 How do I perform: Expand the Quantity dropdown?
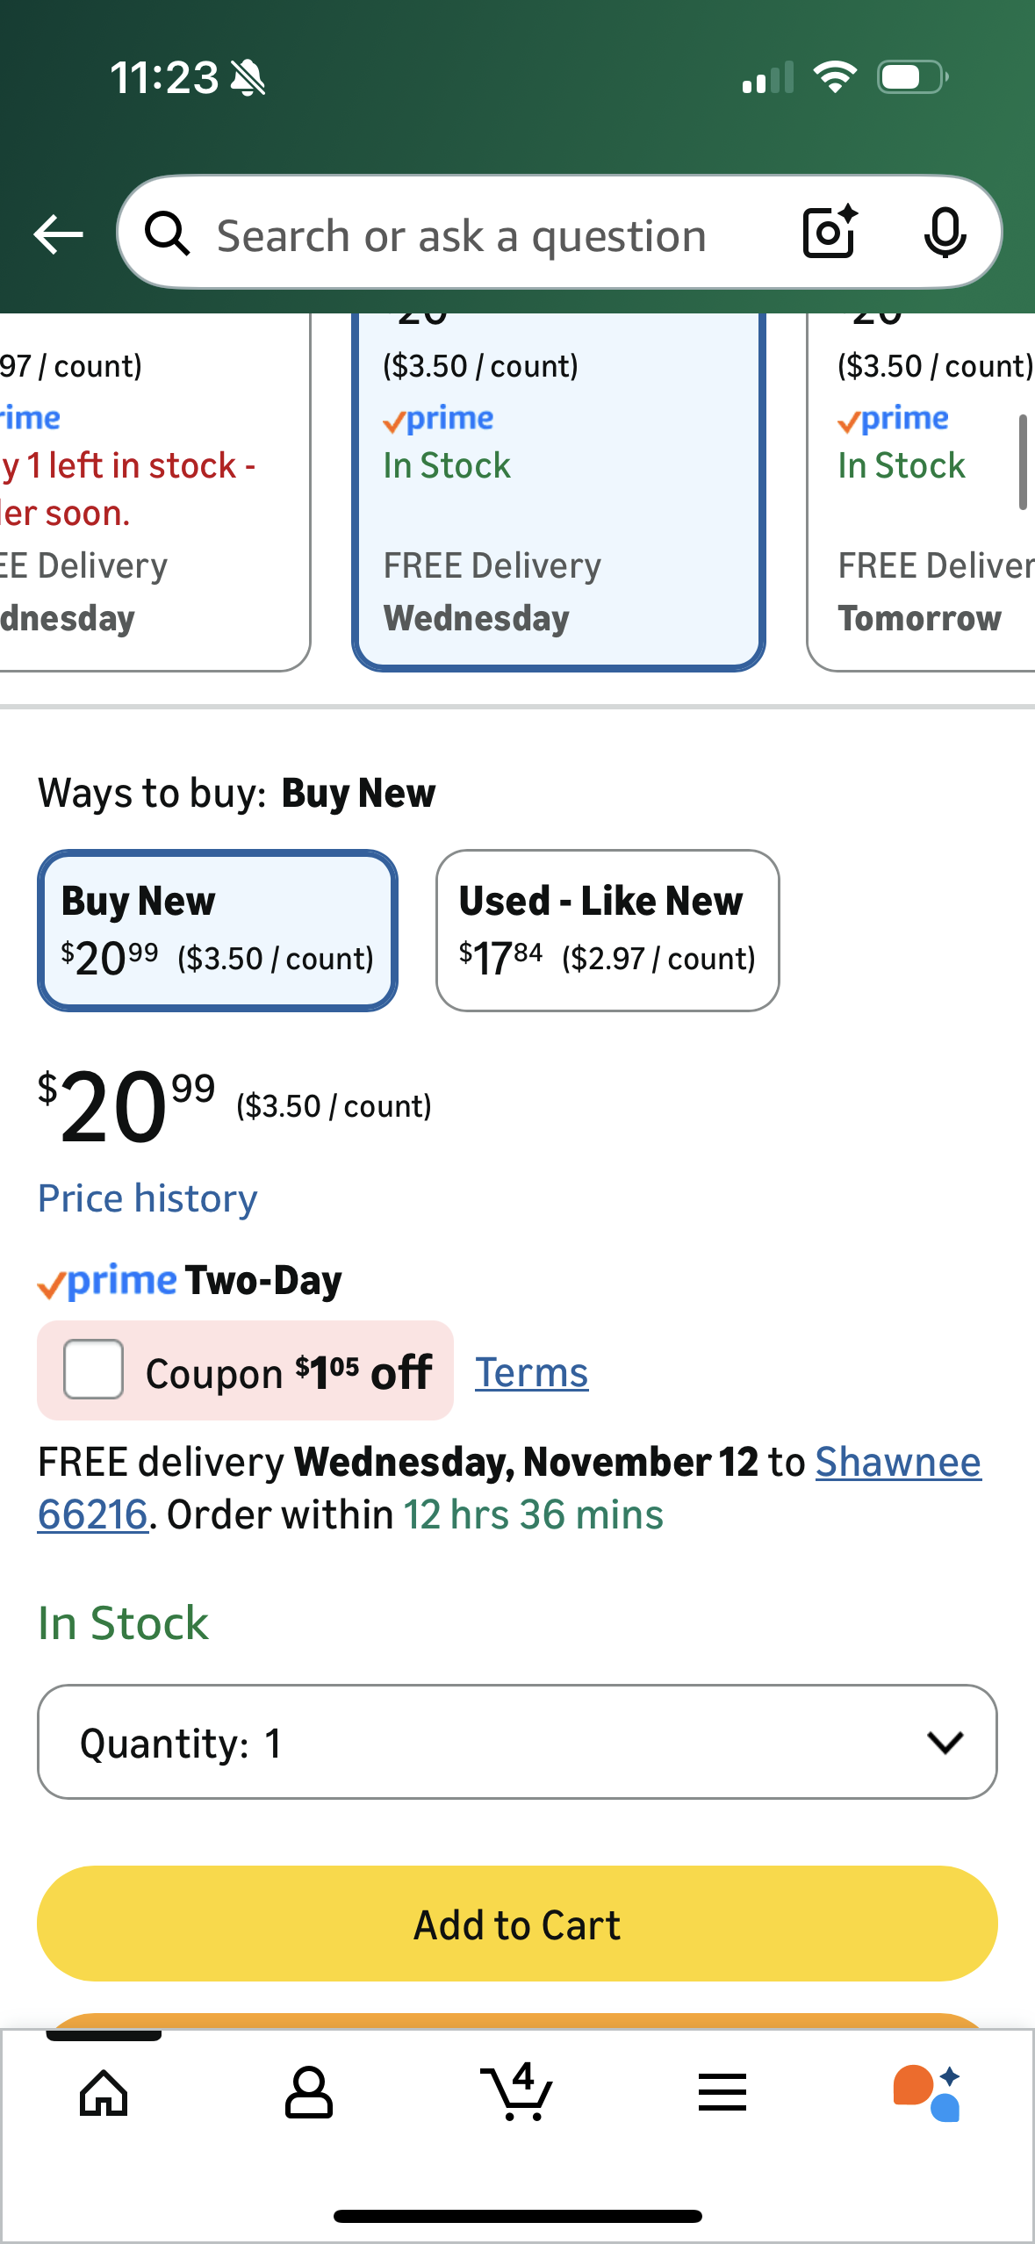(x=517, y=1742)
